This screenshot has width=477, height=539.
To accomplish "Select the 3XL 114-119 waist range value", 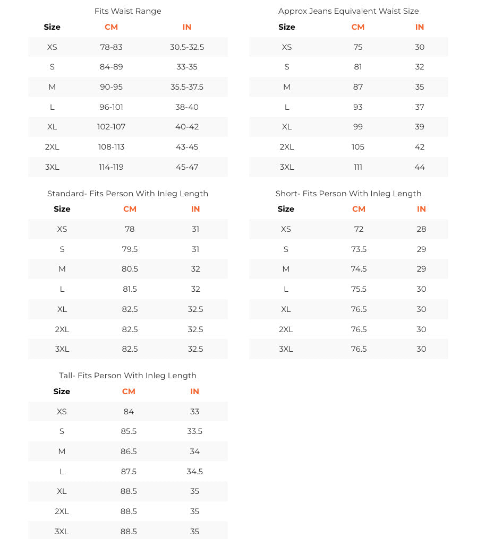I will tap(111, 167).
